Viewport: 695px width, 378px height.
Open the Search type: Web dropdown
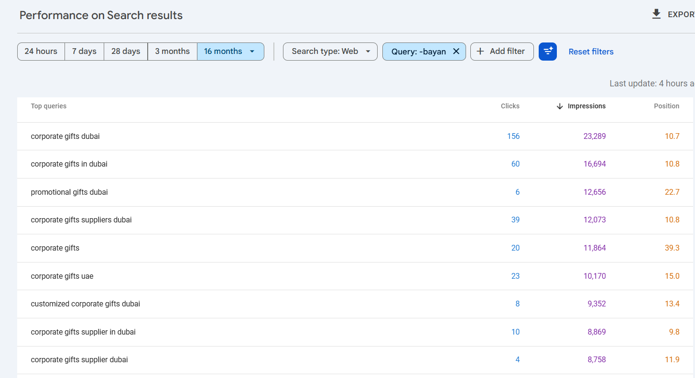click(330, 52)
